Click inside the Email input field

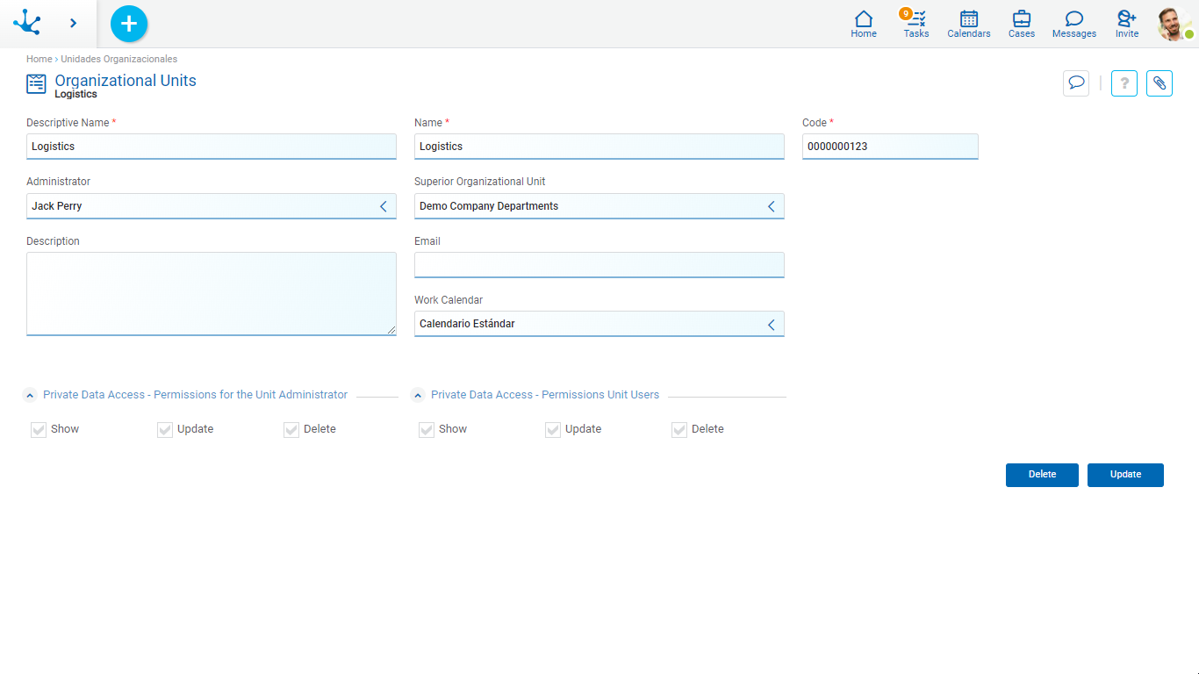click(x=599, y=265)
